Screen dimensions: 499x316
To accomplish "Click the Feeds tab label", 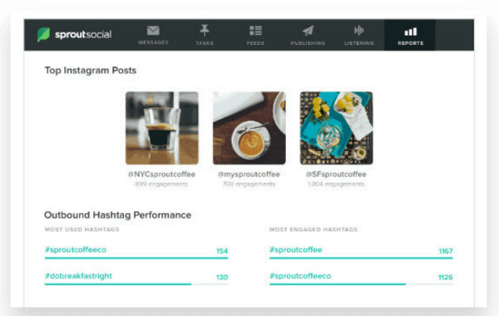I will tap(255, 43).
